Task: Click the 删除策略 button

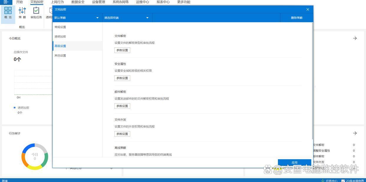Action: coord(296,18)
